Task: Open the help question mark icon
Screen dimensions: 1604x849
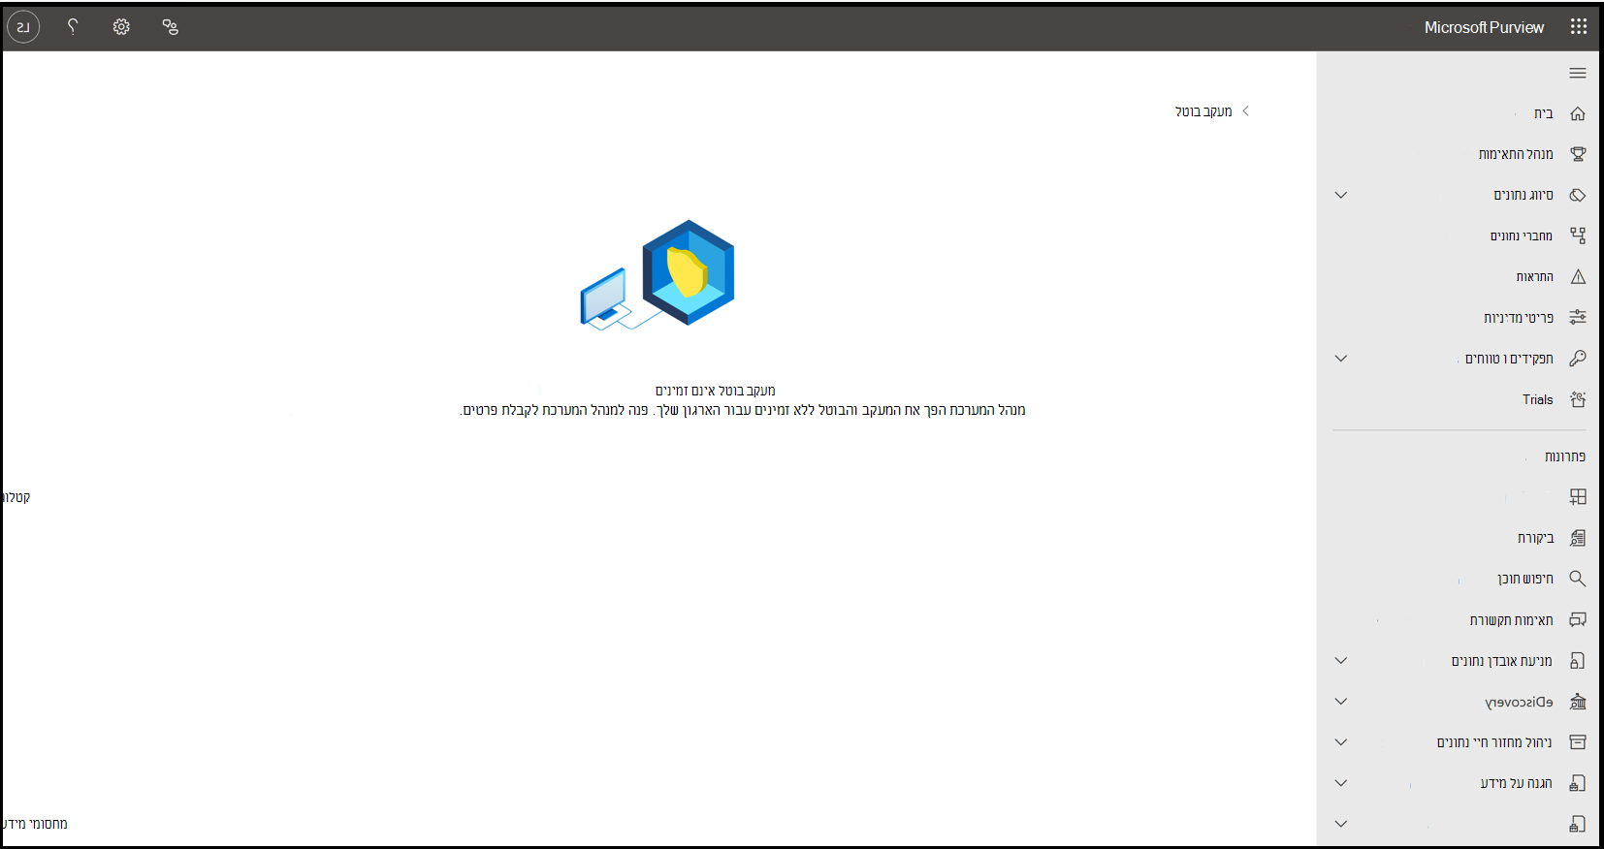Action: (73, 27)
